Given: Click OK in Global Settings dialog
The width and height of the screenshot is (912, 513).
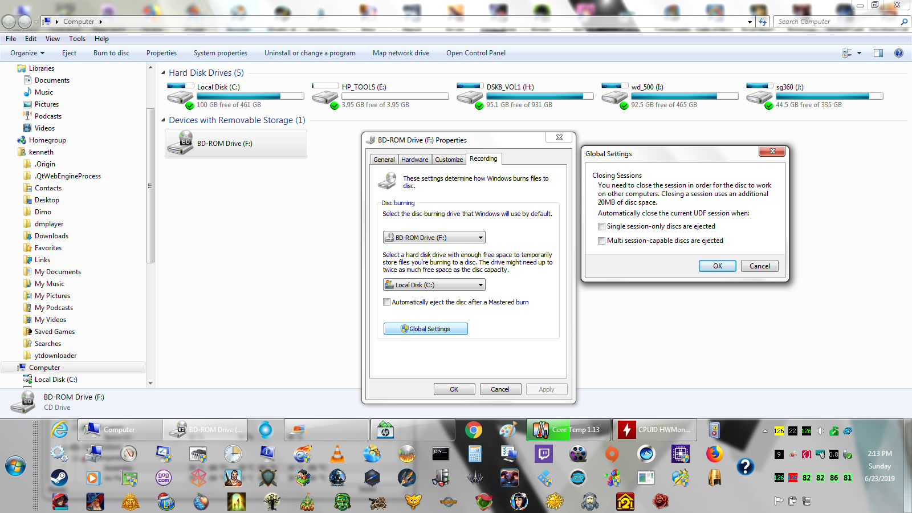Looking at the screenshot, I should click(718, 266).
